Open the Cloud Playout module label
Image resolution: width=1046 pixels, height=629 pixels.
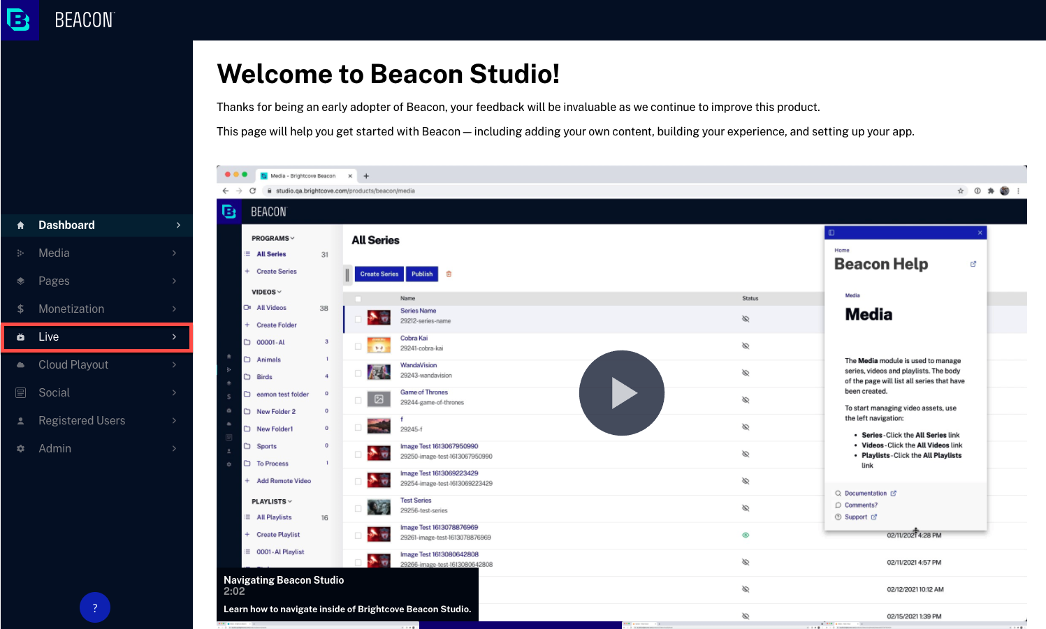click(x=73, y=364)
